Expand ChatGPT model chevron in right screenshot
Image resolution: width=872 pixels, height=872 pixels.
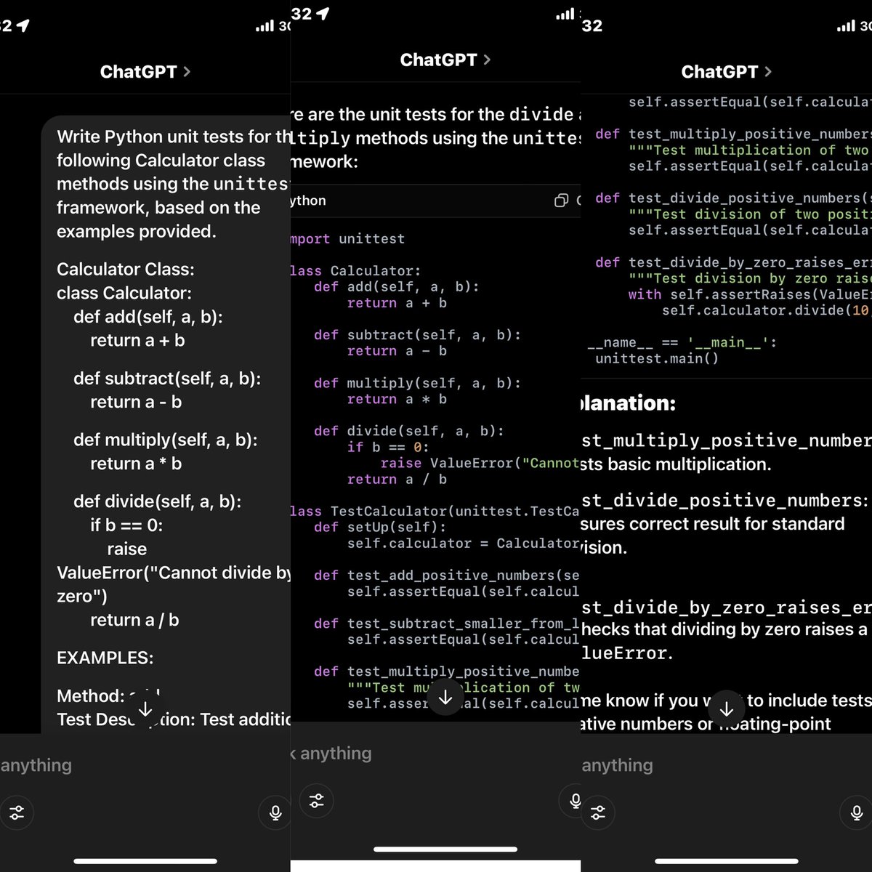768,71
